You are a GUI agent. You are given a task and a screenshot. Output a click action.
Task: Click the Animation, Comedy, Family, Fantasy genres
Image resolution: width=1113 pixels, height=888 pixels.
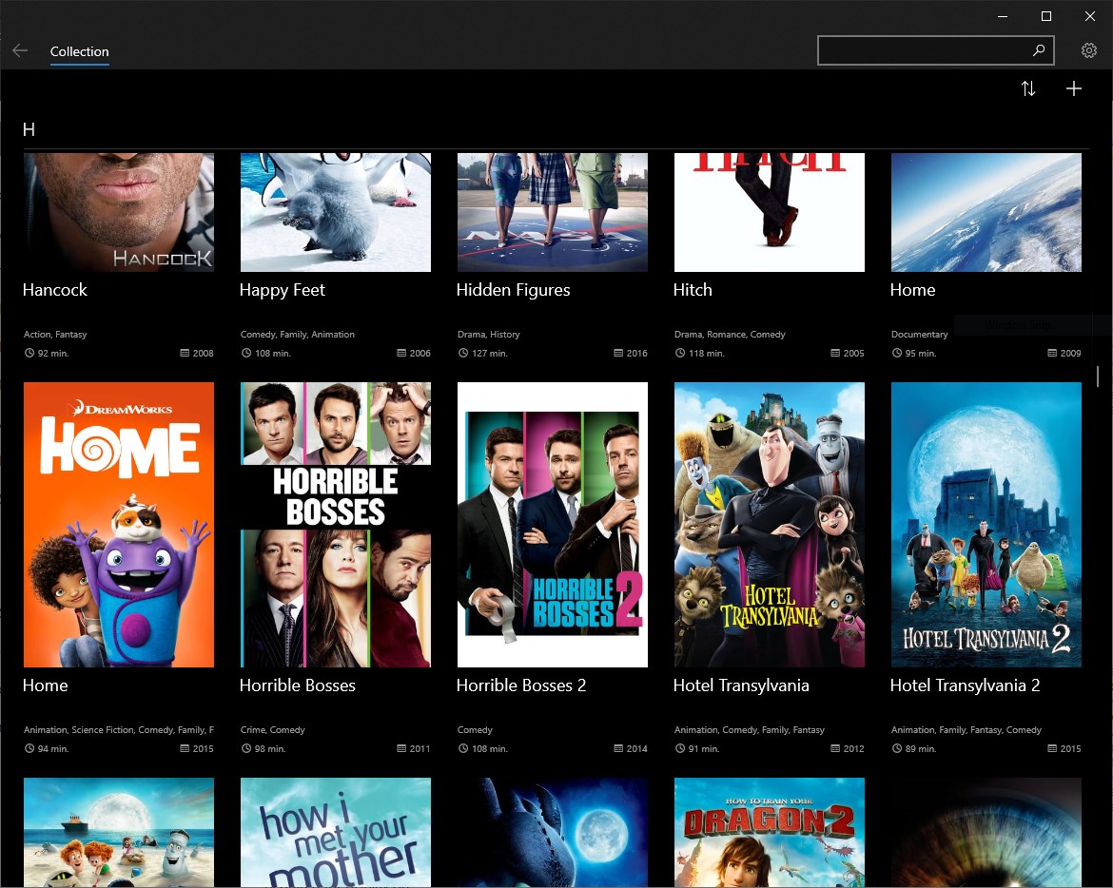coord(750,730)
